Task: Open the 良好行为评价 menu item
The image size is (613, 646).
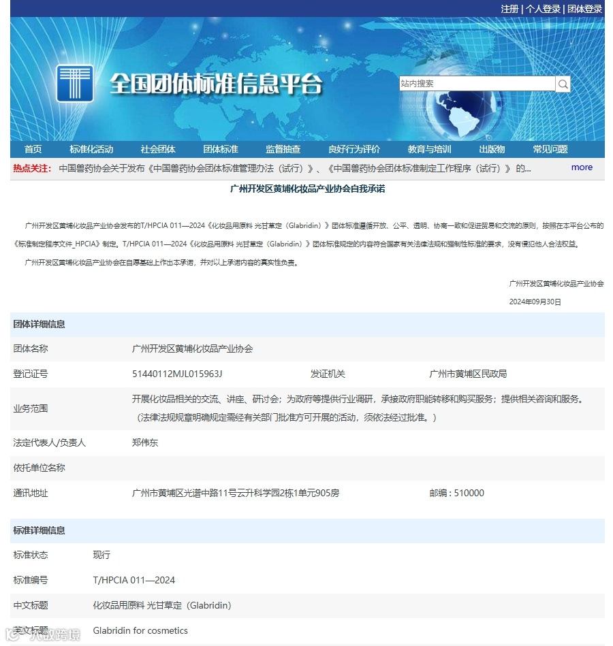Action: point(354,149)
